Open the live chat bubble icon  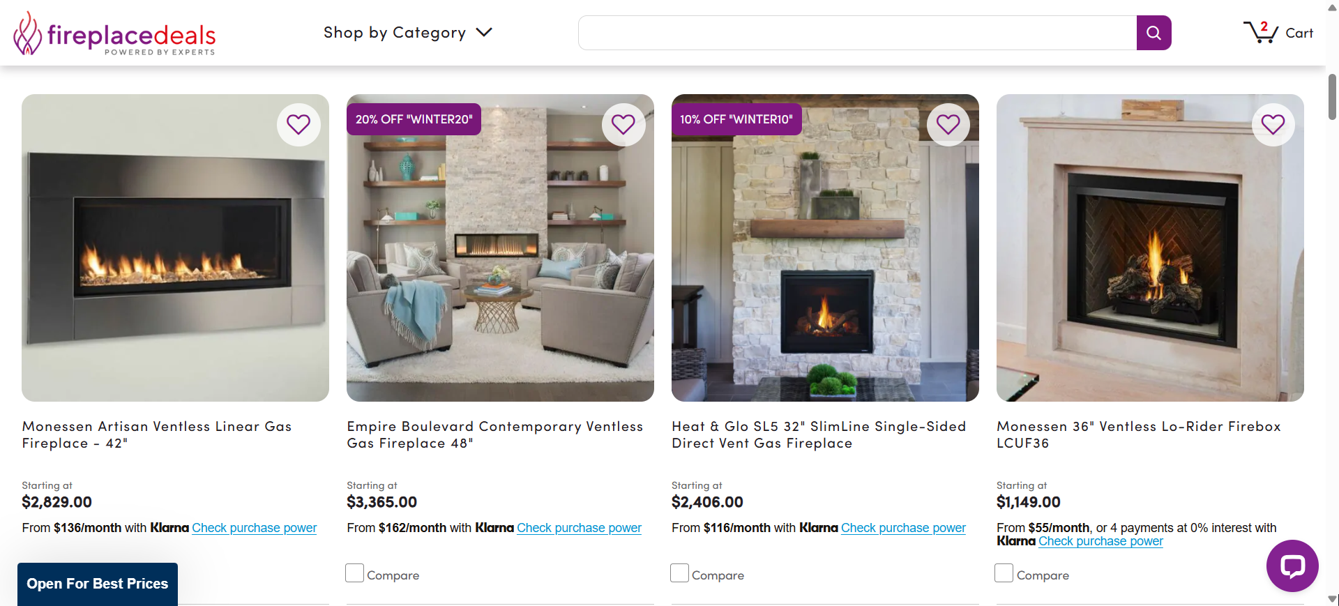click(1292, 566)
